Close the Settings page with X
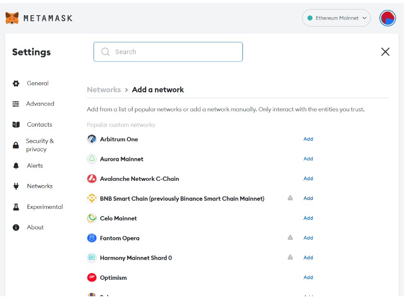This screenshot has width=407, height=305. click(385, 52)
